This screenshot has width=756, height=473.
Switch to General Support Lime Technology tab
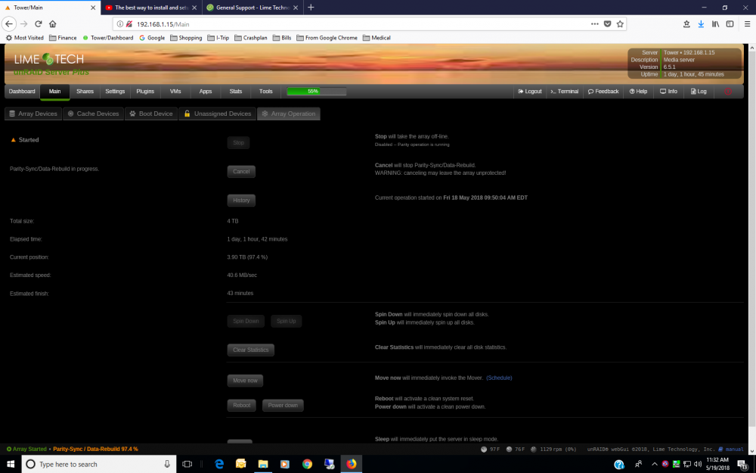[x=253, y=8]
